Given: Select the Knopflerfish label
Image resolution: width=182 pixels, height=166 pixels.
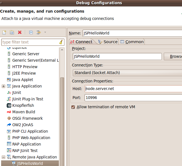Looking at the screenshot, I should (23, 105).
